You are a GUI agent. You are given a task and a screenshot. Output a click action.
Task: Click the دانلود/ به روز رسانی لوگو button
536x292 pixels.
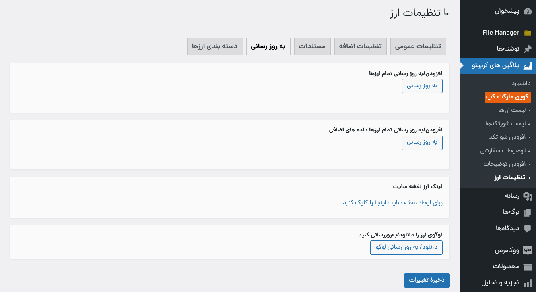click(x=406, y=248)
